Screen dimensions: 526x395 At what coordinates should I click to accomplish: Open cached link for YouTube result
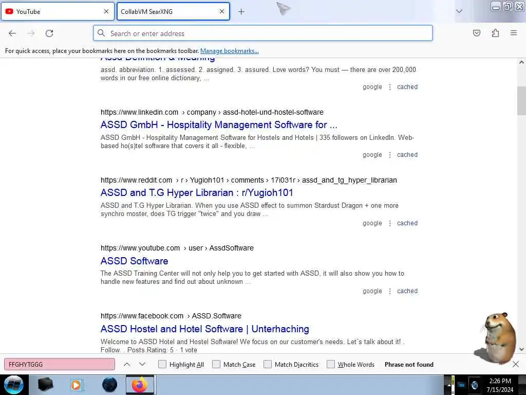pyautogui.click(x=407, y=291)
